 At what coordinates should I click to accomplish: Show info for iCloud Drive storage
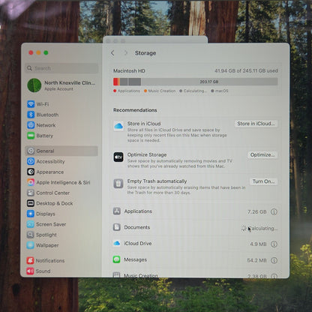tap(274, 244)
